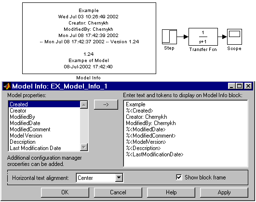Close the Model Info dialog

[248, 86]
